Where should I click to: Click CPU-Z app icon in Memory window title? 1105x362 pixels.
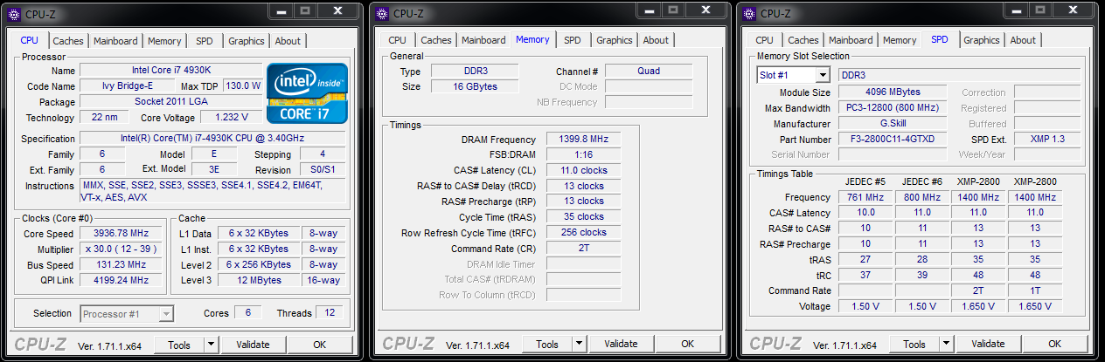pyautogui.click(x=382, y=13)
